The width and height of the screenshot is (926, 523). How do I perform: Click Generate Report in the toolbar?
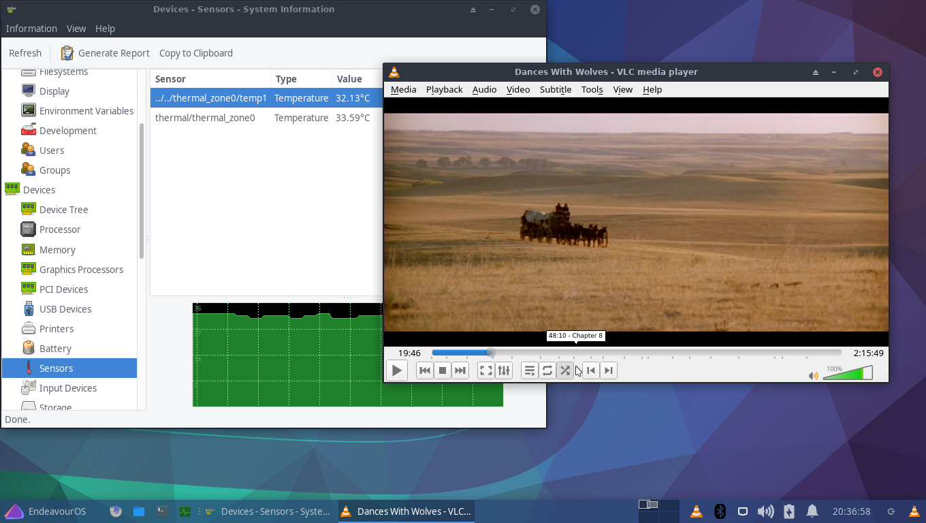pos(106,52)
